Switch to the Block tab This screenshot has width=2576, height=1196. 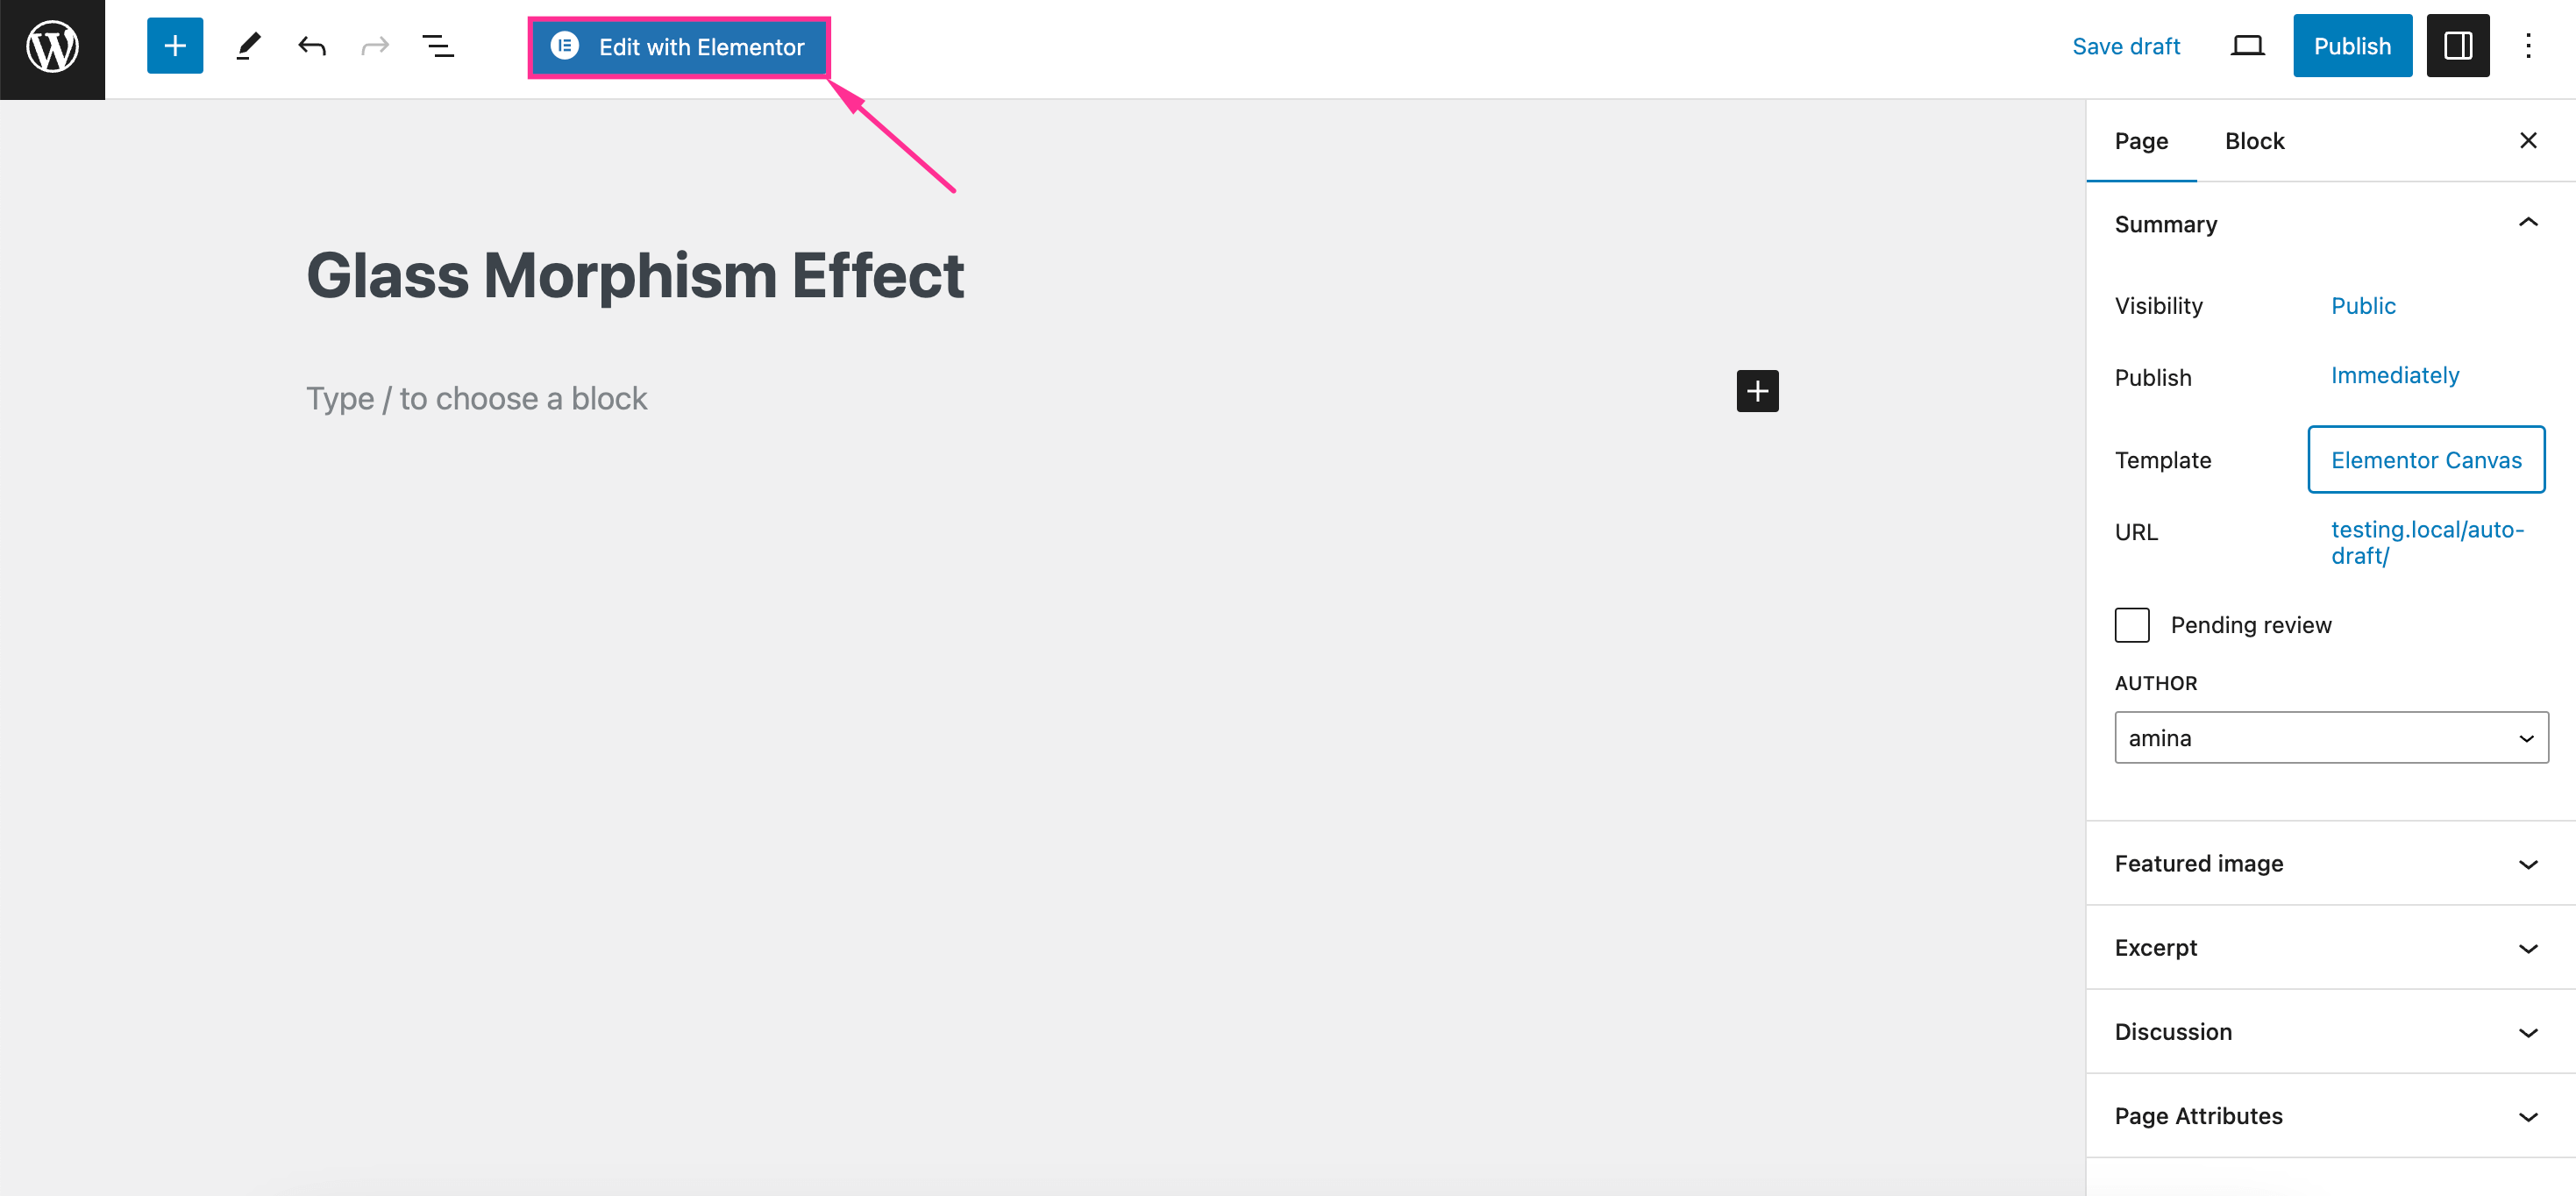tap(2256, 139)
